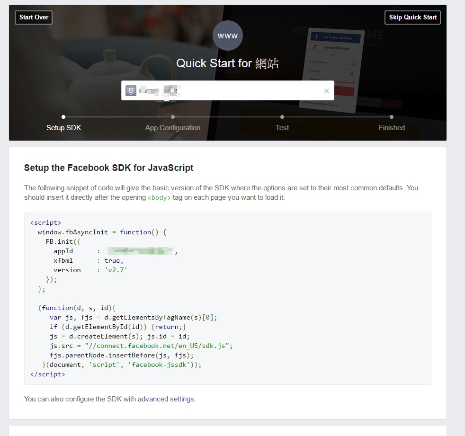Click the 'fjs.parentNode.insertBefore(js, fjs);' line
Image resolution: width=465 pixels, height=436 pixels.
122,356
